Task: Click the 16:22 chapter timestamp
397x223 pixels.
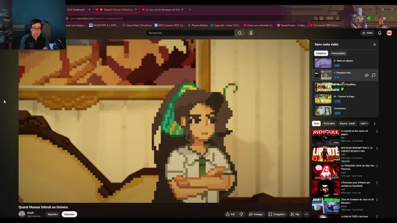Action: click(337, 113)
